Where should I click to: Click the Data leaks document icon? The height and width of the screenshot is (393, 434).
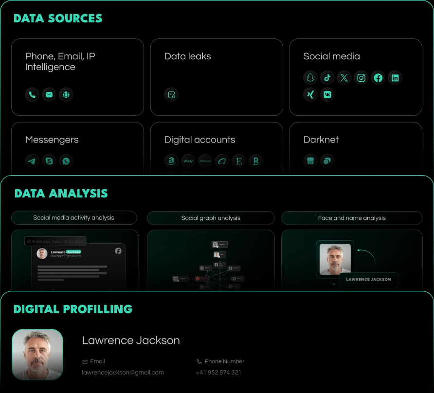click(172, 95)
